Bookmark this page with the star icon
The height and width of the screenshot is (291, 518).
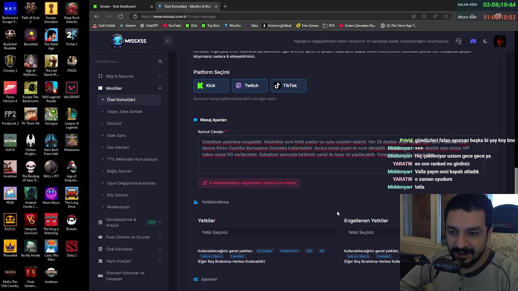[446, 17]
